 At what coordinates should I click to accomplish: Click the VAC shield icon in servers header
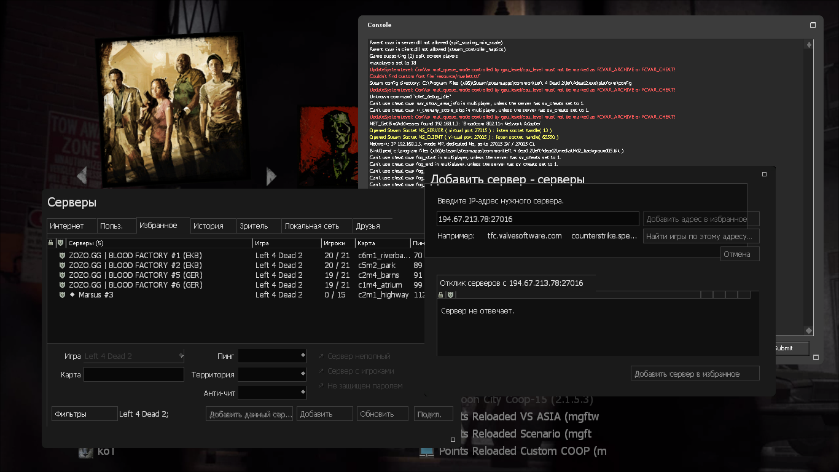click(60, 243)
